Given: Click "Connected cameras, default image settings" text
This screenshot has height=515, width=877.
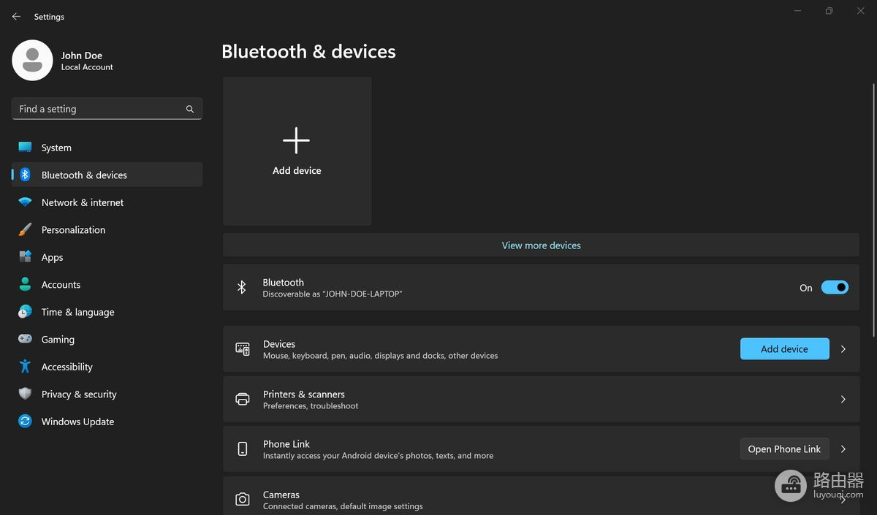Looking at the screenshot, I should pos(343,506).
